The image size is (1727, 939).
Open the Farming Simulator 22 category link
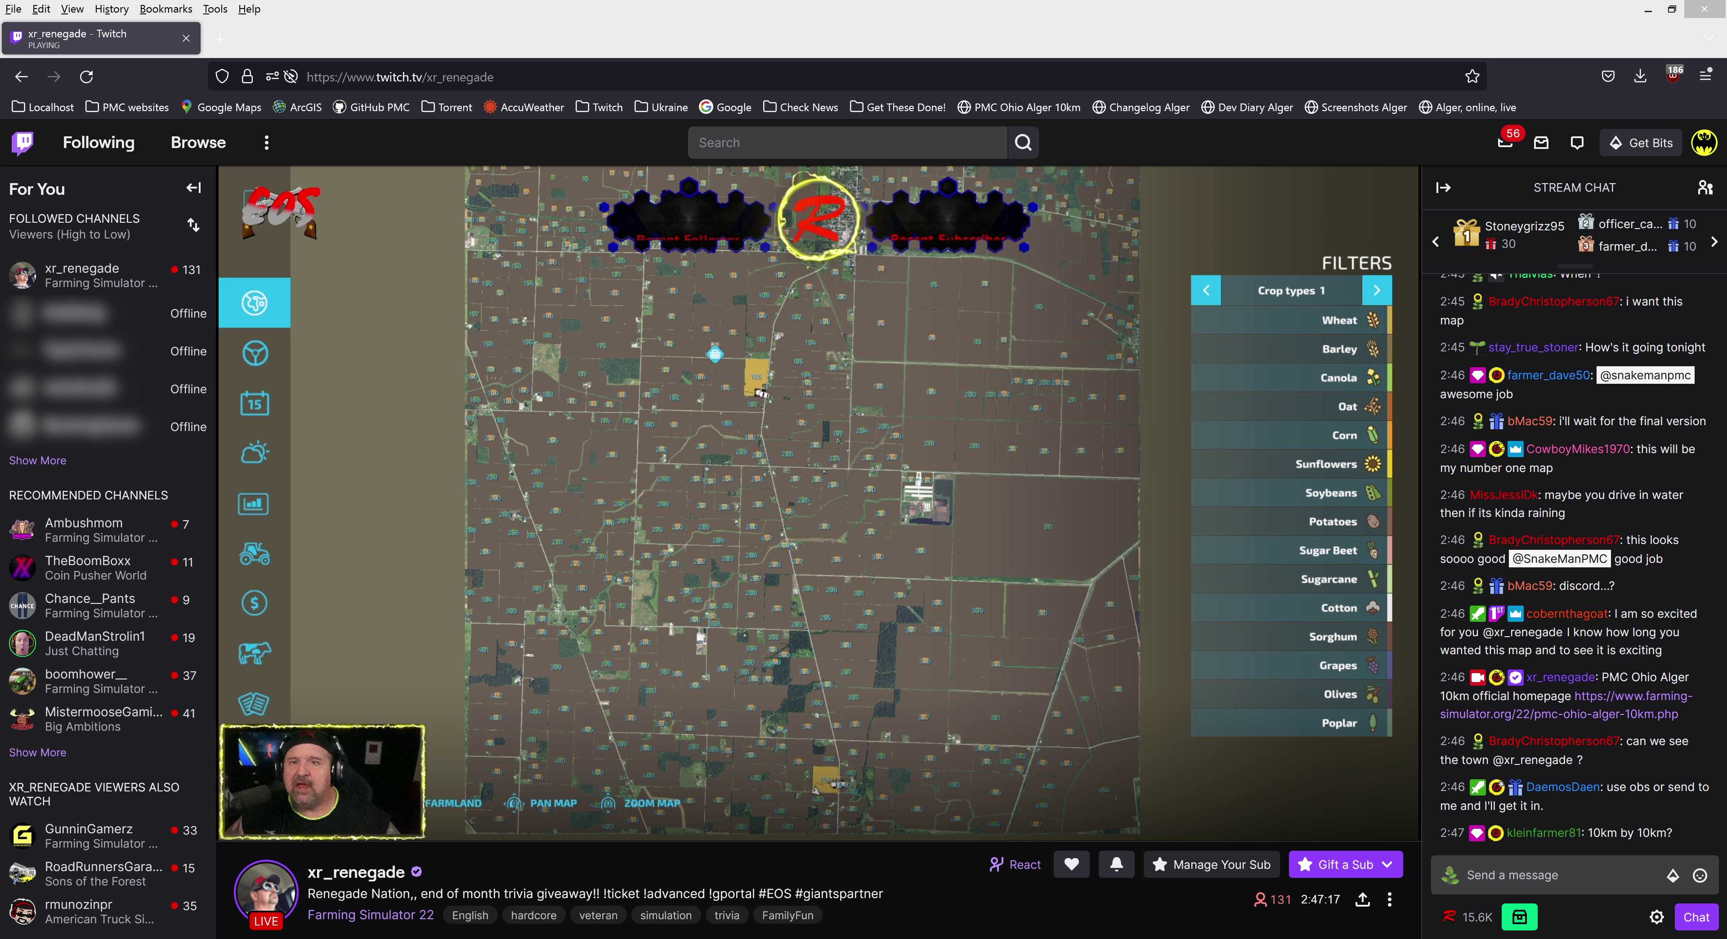coord(371,915)
